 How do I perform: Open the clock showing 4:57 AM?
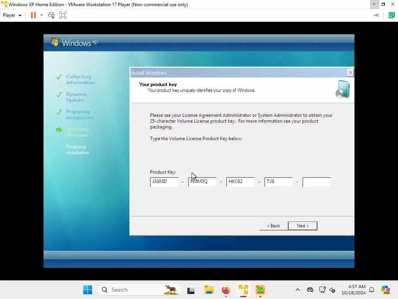354,290
